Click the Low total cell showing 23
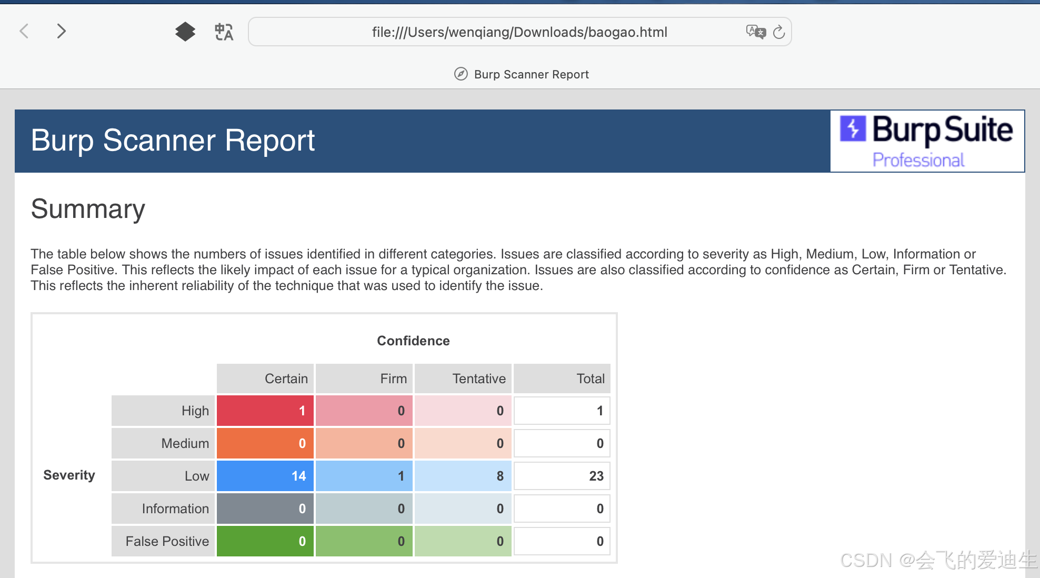The image size is (1040, 578). click(562, 476)
